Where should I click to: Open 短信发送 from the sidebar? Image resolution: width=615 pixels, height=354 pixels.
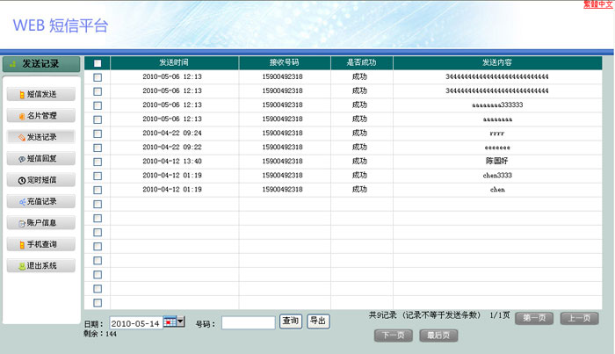pos(40,94)
